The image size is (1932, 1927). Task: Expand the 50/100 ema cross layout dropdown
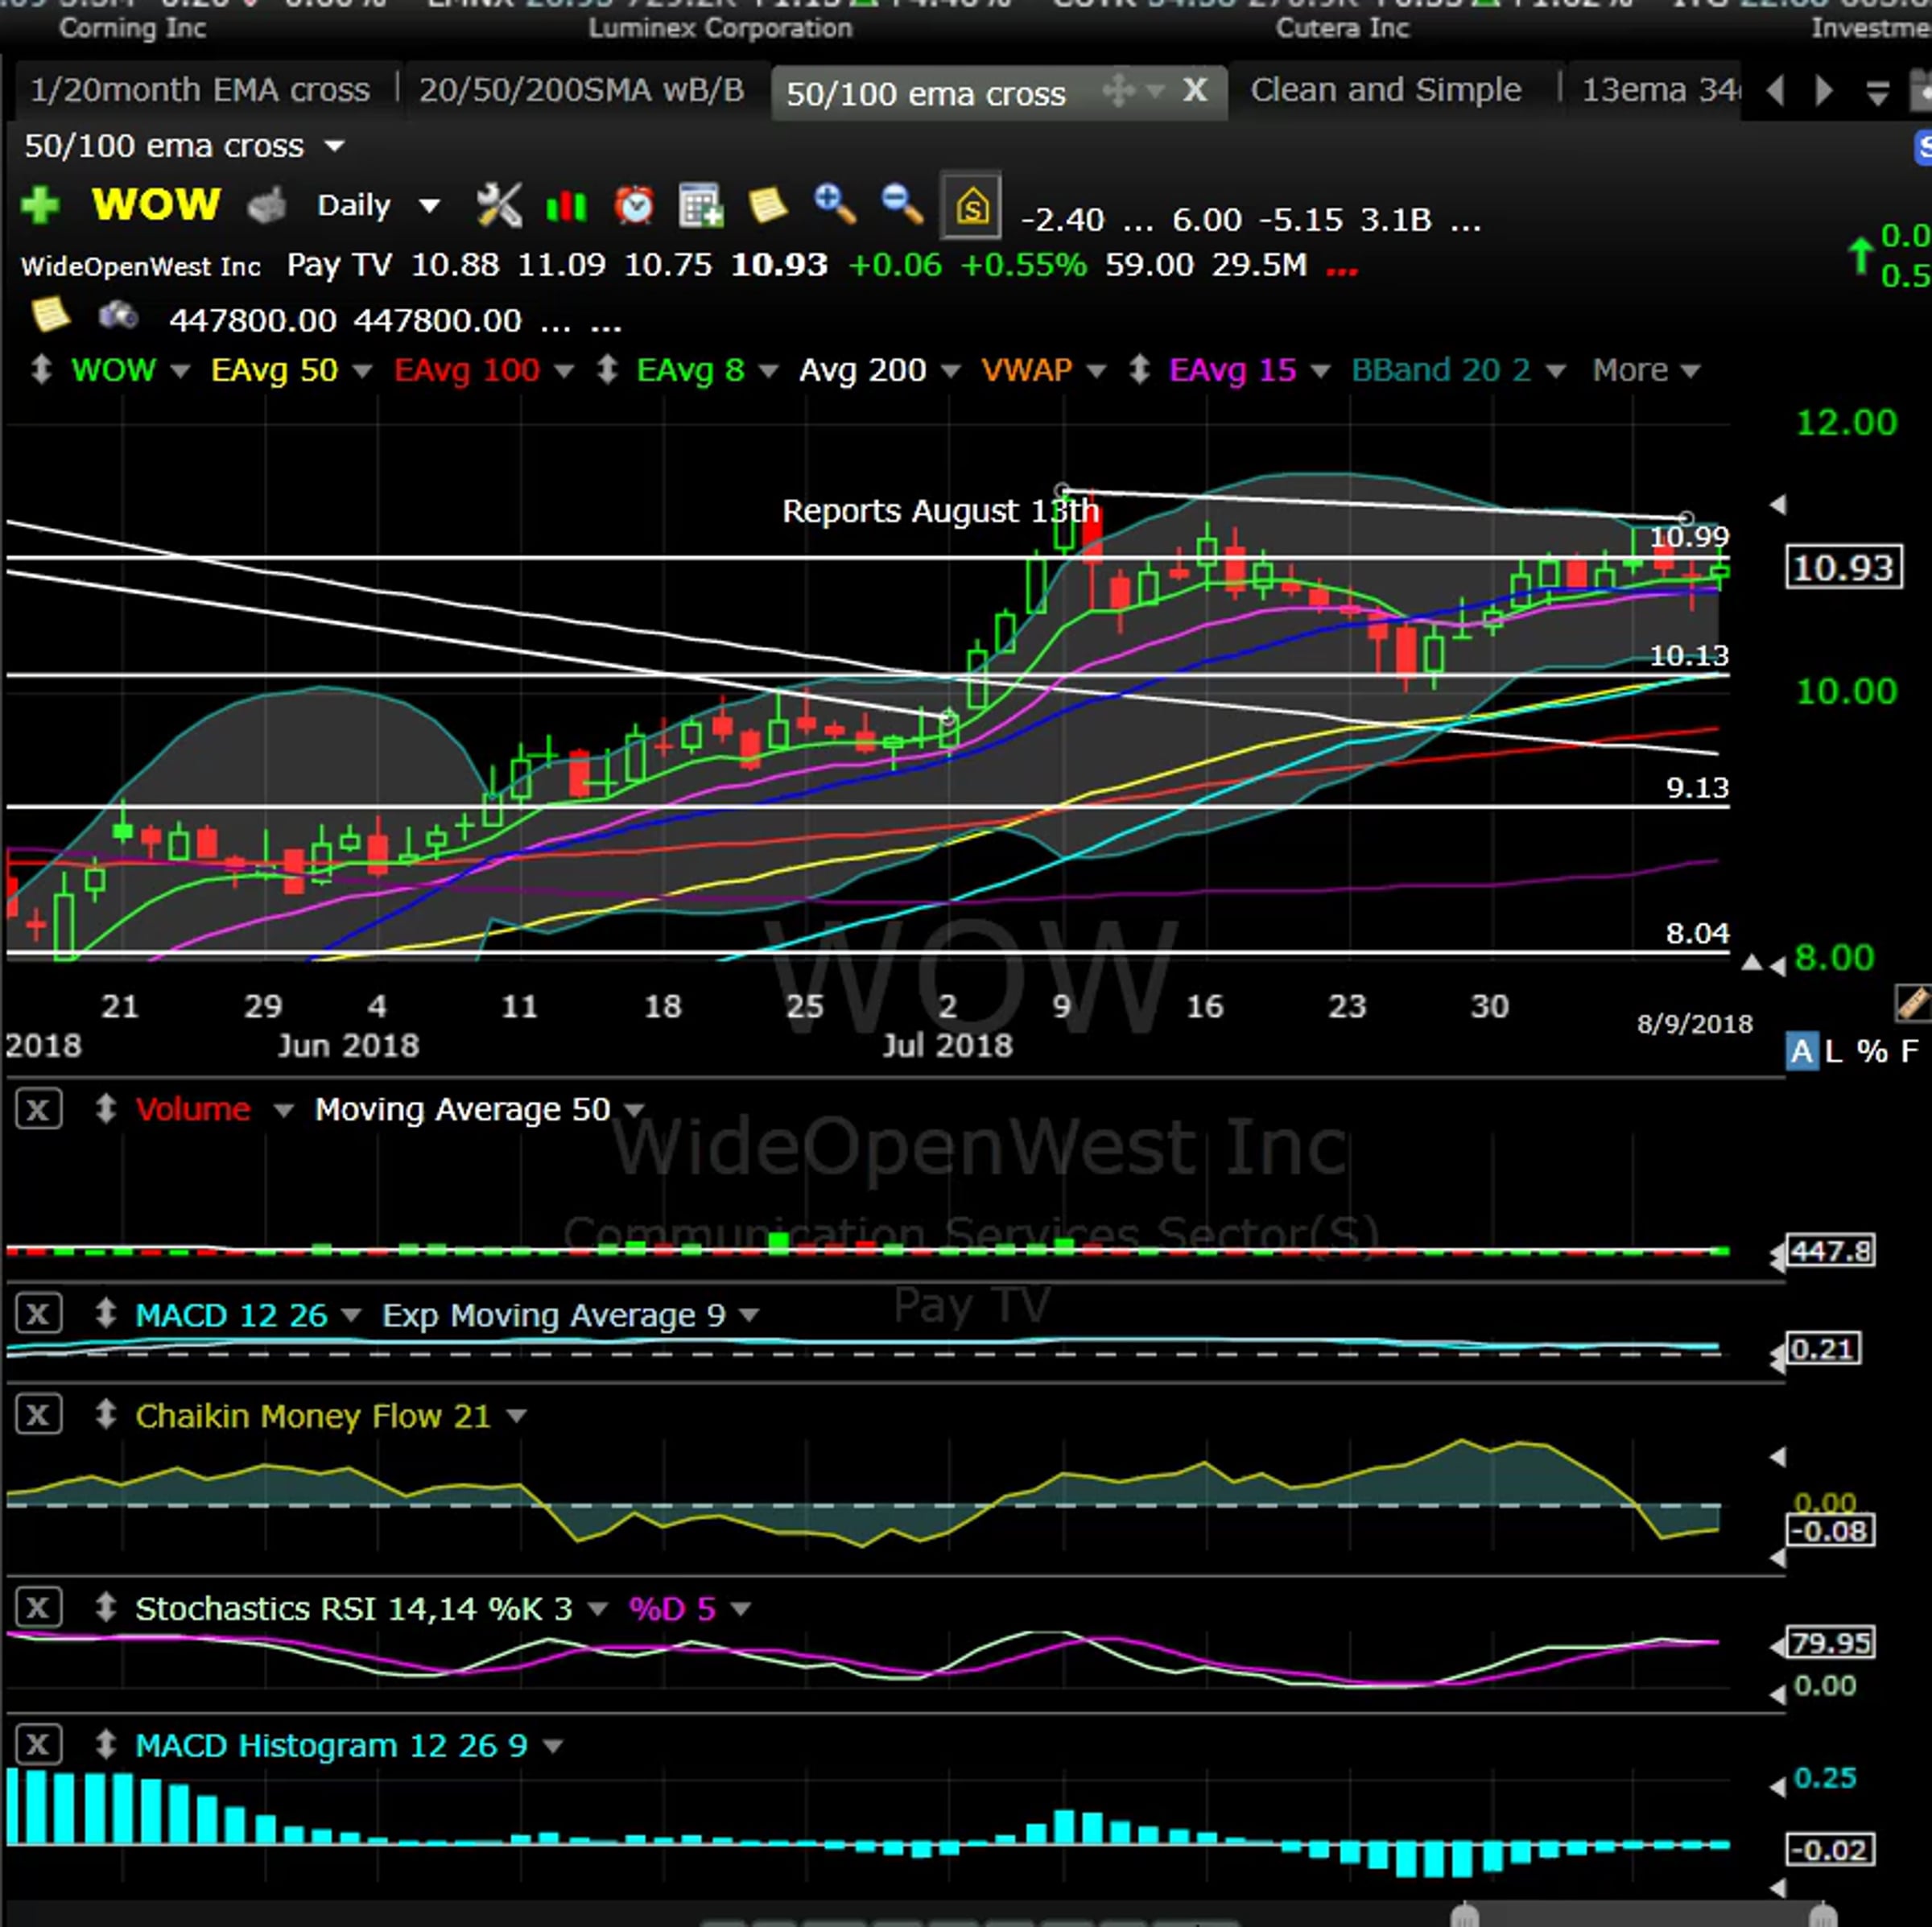tap(335, 146)
